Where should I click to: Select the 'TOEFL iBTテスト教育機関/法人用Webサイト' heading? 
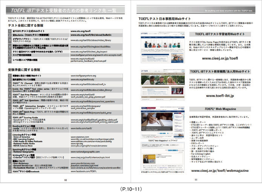pyautogui.click(x=220, y=72)
